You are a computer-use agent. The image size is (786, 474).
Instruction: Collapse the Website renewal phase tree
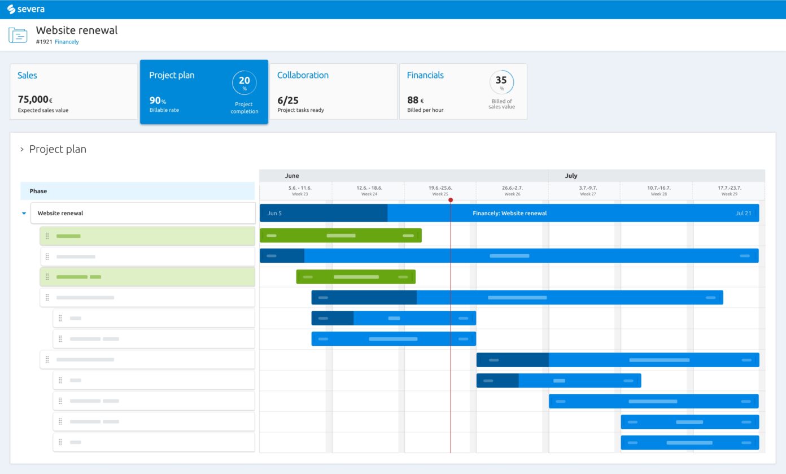coord(24,214)
